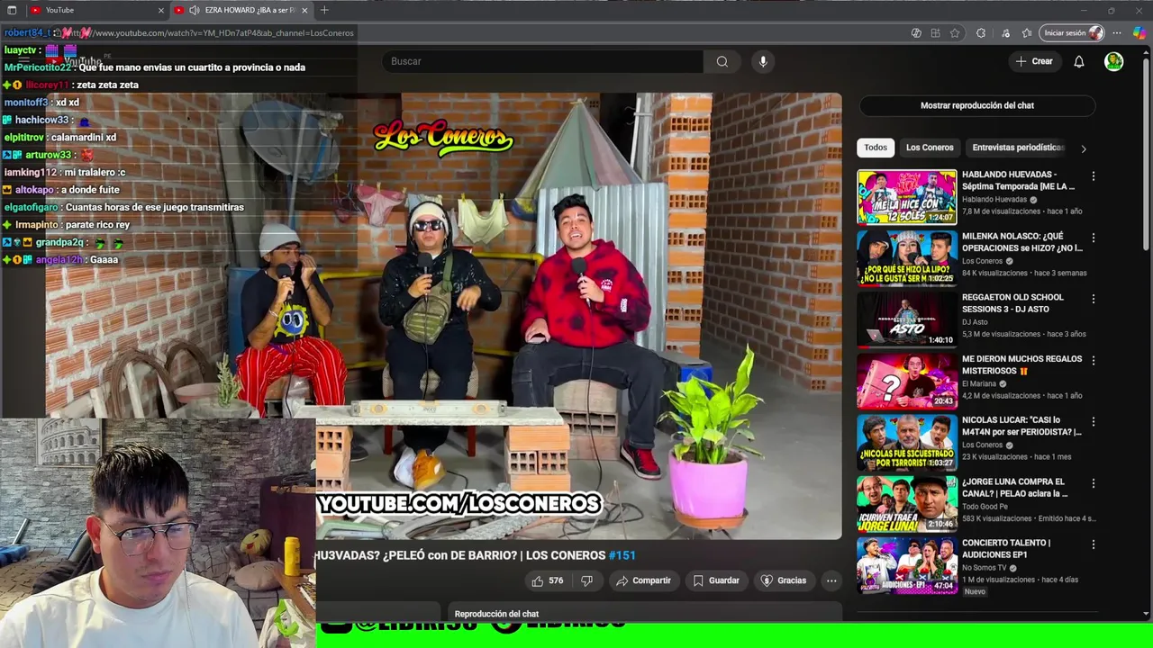
Task: Open more actions ellipsis below video
Action: 831,580
